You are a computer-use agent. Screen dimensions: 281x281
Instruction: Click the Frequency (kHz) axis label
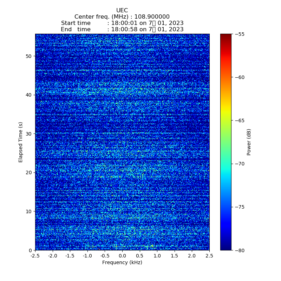click(x=122, y=262)
